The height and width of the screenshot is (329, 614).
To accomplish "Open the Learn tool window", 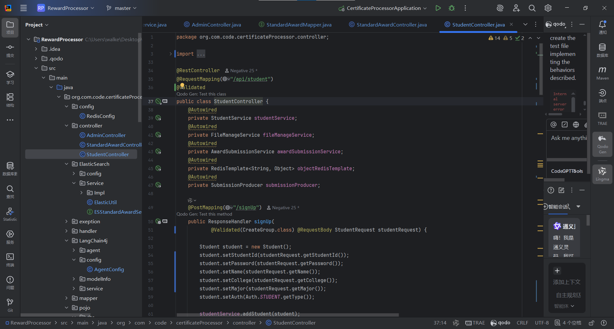I will coord(10,78).
